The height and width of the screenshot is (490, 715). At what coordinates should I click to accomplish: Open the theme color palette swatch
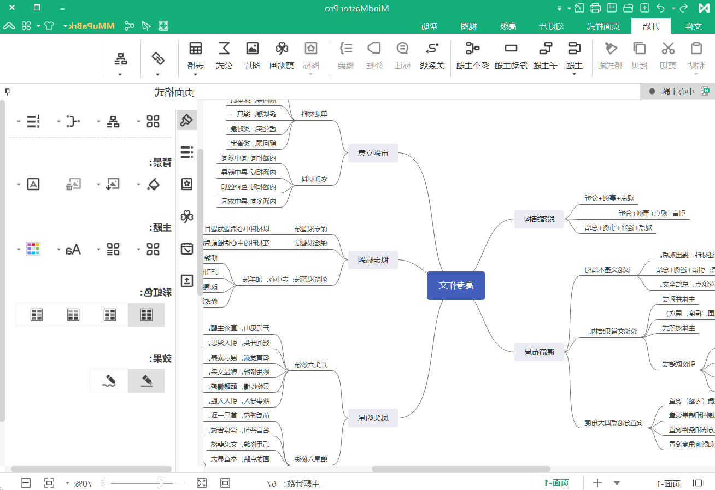(33, 250)
